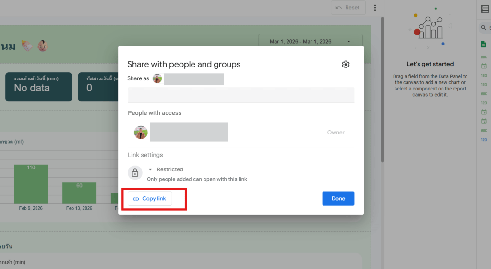Click the owner's profile picture under People with access
This screenshot has height=269, width=491.
[141, 133]
